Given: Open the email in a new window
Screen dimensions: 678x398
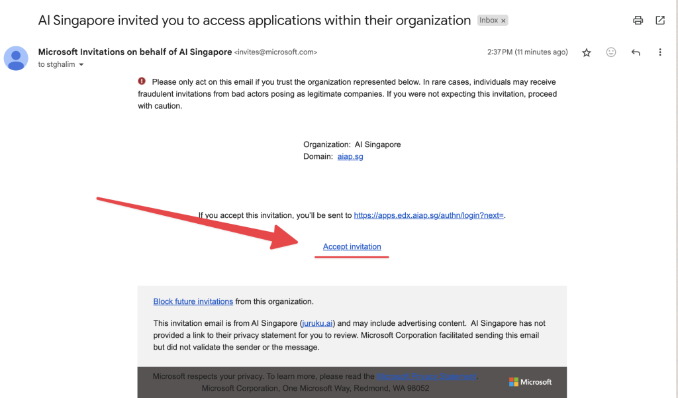Looking at the screenshot, I should pos(660,21).
